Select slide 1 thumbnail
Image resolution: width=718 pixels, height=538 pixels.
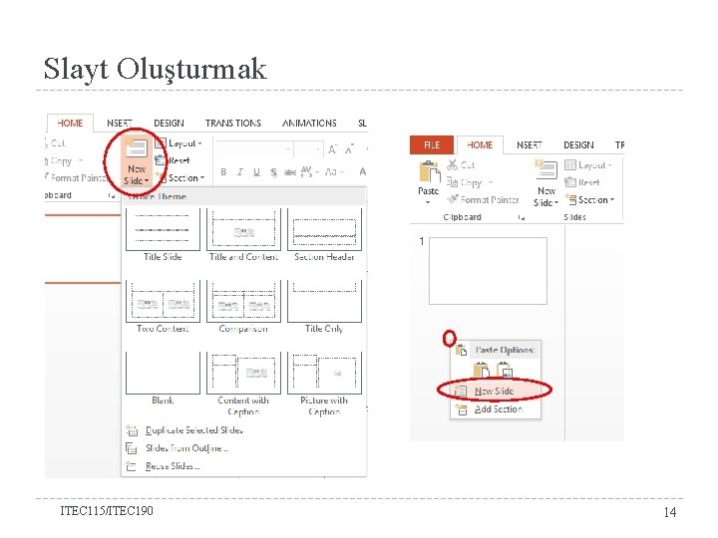coord(488,271)
